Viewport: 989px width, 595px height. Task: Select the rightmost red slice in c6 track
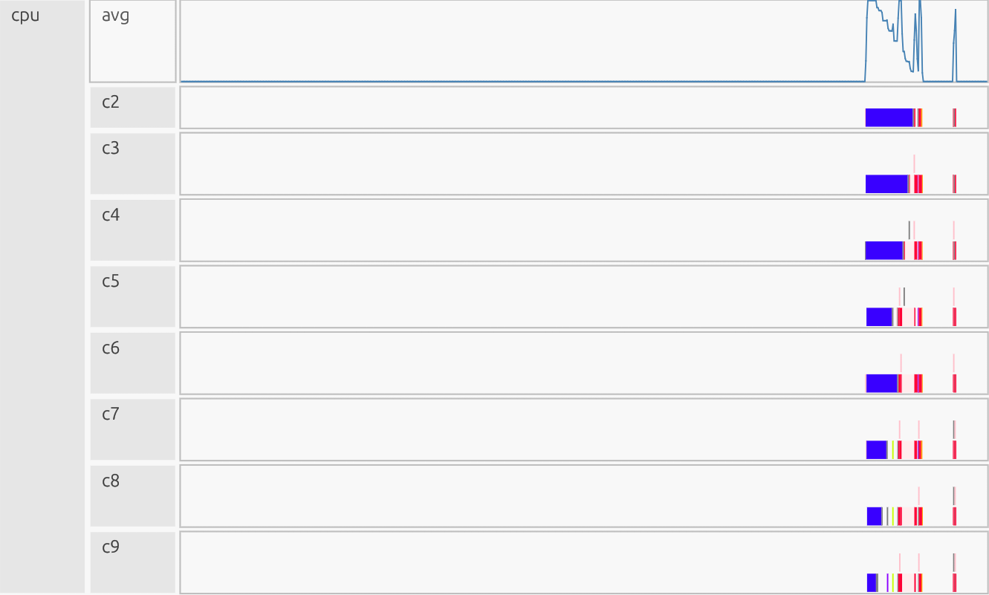click(x=954, y=383)
